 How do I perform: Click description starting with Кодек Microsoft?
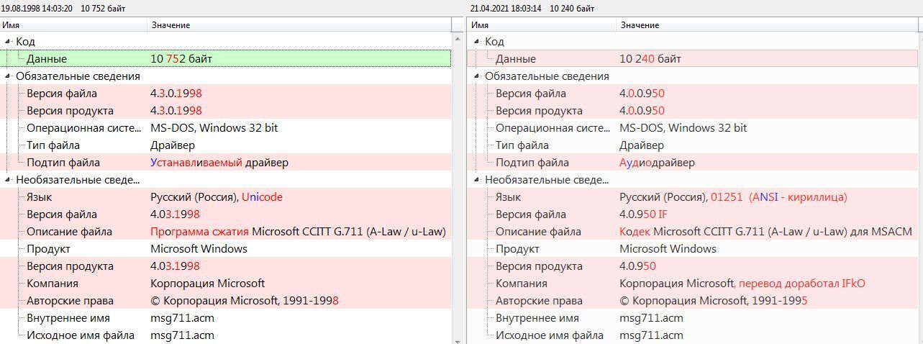click(765, 232)
